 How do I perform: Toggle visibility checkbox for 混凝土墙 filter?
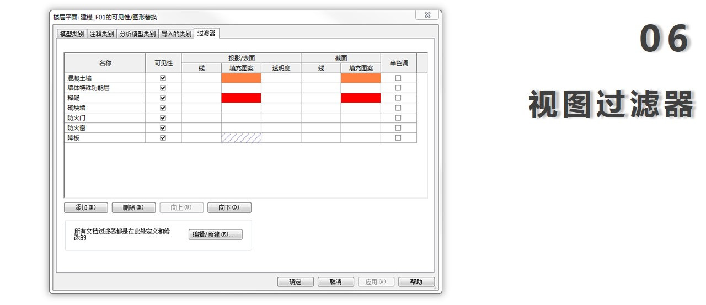[x=163, y=78]
